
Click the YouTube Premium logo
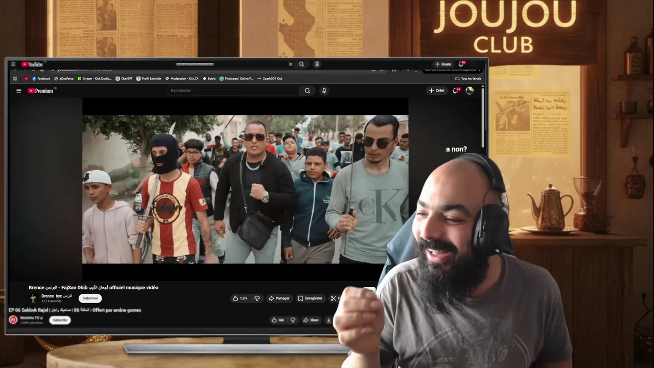[41, 90]
